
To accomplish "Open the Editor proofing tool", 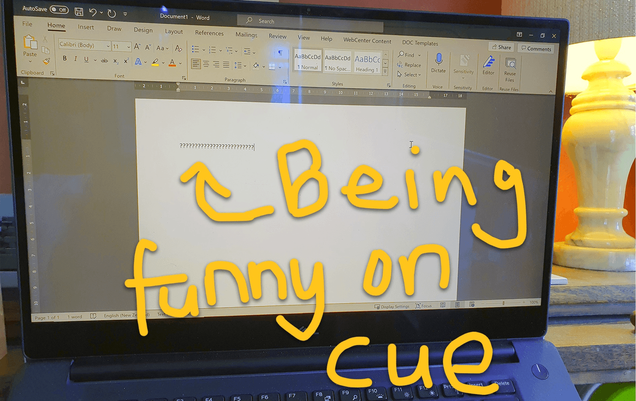I will click(488, 63).
